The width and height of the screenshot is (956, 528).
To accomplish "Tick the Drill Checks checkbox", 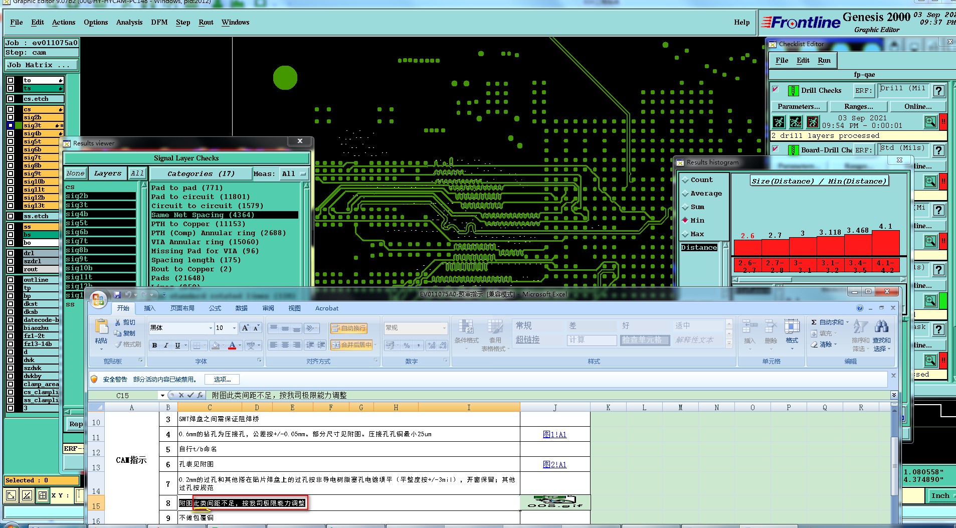I will [776, 90].
